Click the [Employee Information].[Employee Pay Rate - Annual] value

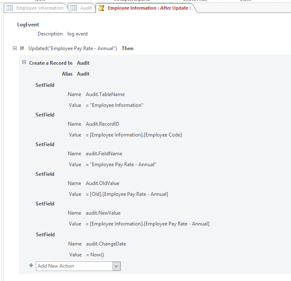(148, 224)
